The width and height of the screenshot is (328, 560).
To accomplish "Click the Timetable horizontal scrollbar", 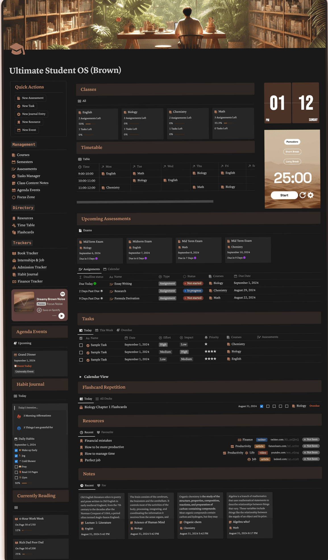I will (x=145, y=201).
